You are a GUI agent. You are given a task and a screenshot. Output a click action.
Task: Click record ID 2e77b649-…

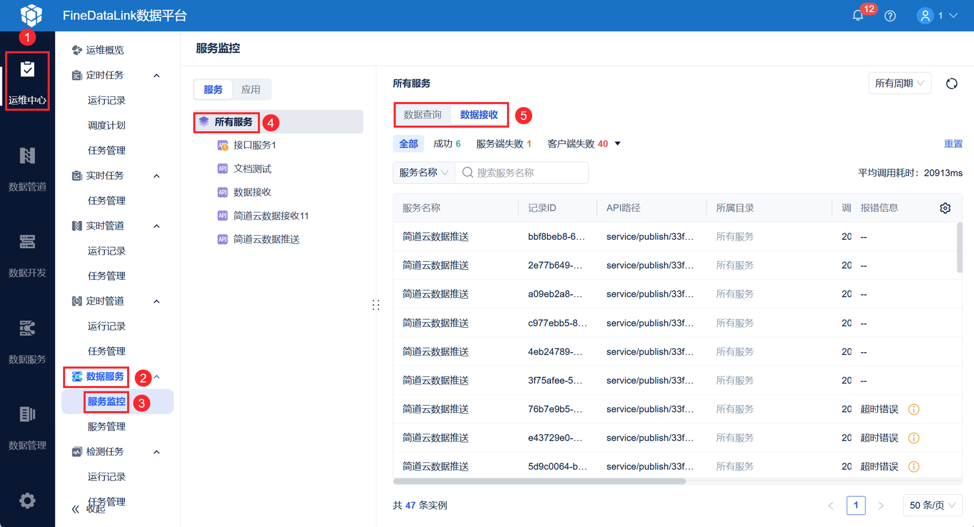coord(555,265)
